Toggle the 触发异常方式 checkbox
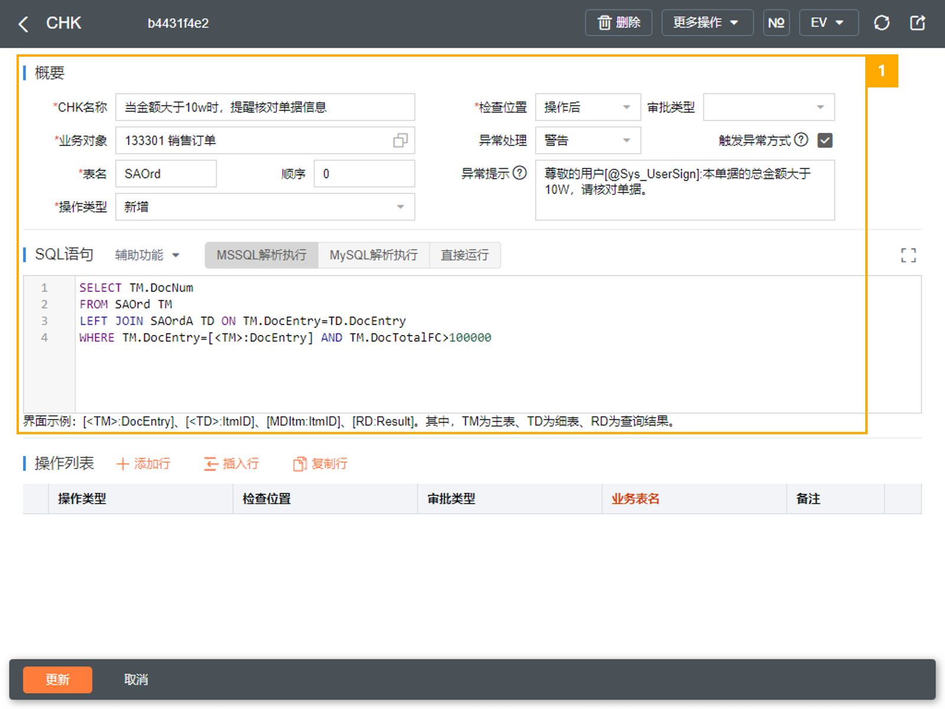 pyautogui.click(x=825, y=140)
